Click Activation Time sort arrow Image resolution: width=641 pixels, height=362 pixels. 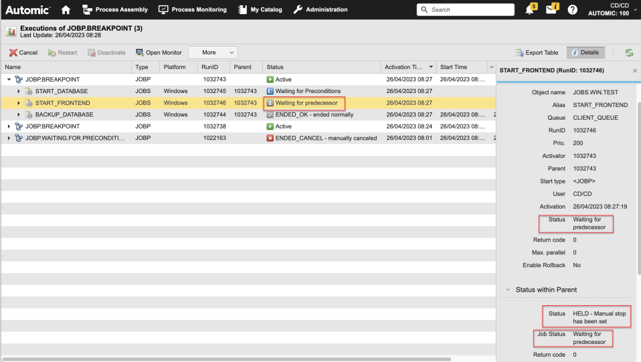coord(431,67)
